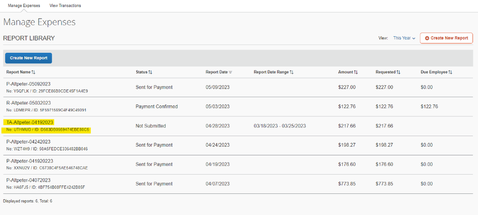This screenshot has width=478, height=215.
Task: Click report number line Y5QFLK
Action: 47,91
